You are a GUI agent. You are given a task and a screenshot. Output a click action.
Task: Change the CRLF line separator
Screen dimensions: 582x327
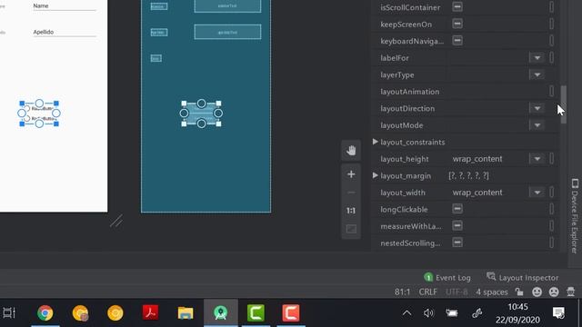(x=428, y=292)
